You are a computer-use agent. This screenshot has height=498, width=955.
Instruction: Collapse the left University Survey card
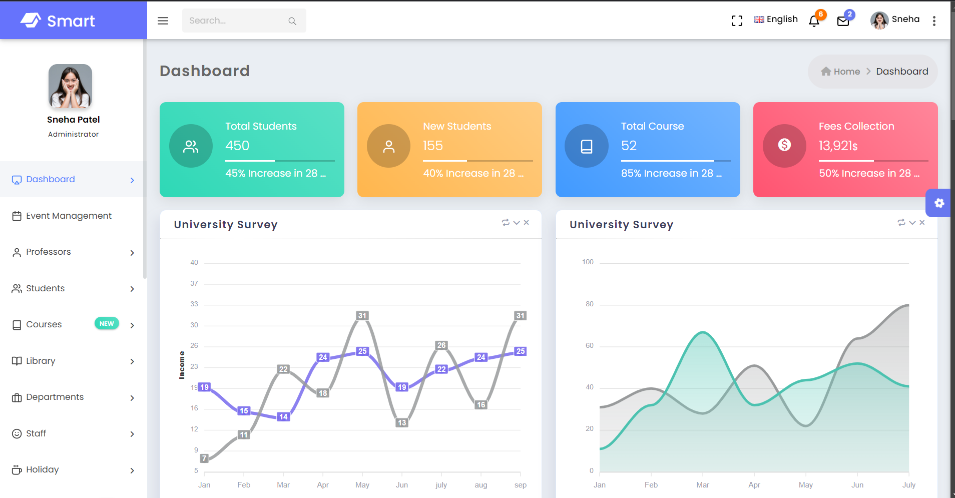click(517, 223)
